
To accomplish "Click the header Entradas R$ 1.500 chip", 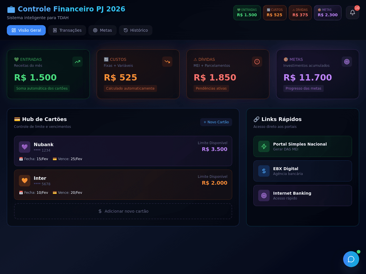I will click(247, 13).
